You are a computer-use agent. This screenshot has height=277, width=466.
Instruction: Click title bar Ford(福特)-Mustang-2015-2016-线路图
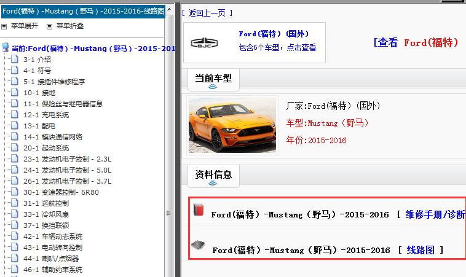click(x=83, y=11)
